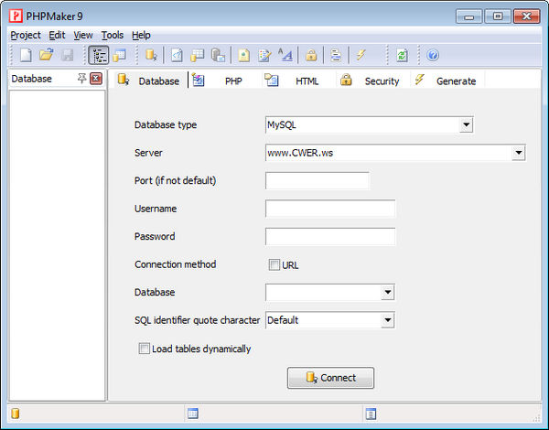The image size is (549, 430).
Task: Open the Tools menu
Action: [x=113, y=35]
